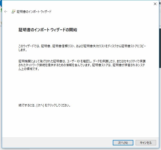Click the 次へ(N) button
The width and height of the screenshot is (161, 150).
[x=123, y=143]
